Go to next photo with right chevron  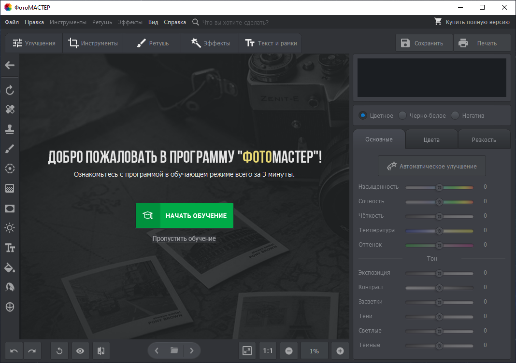191,351
